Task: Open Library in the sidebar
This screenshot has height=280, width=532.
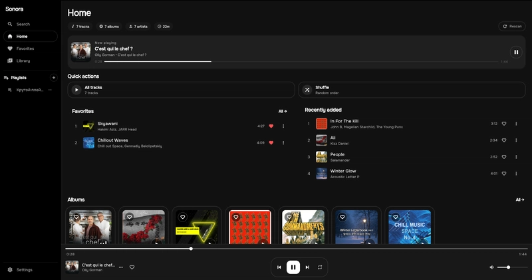Action: [x=30, y=61]
